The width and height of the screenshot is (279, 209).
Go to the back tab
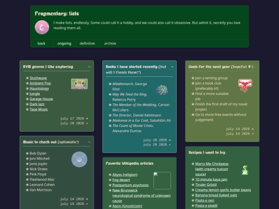[x=41, y=43]
